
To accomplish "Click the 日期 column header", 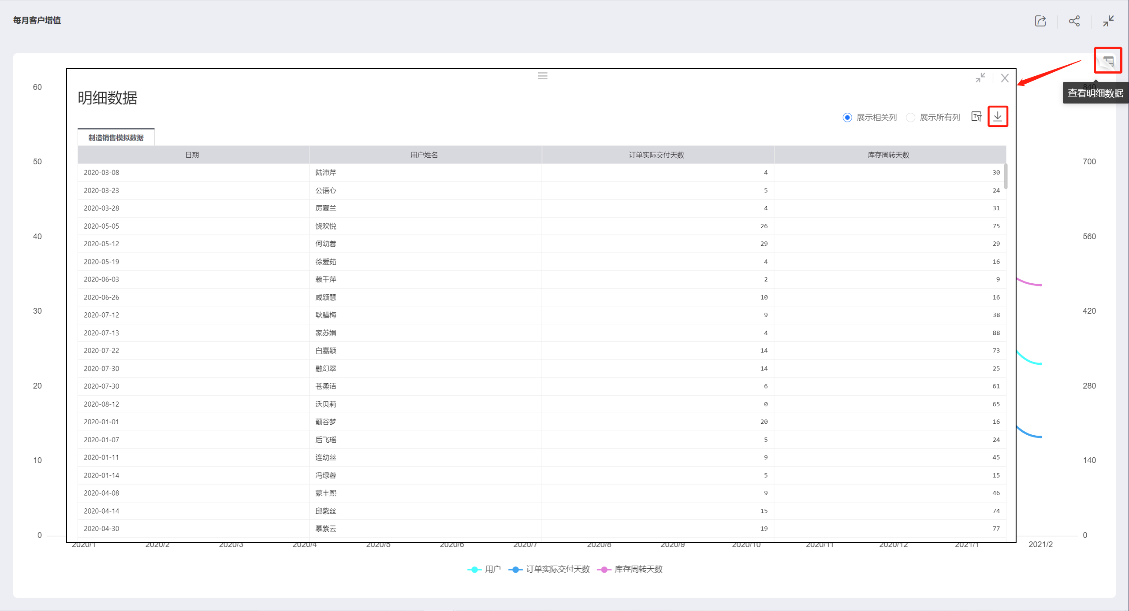I will point(192,155).
